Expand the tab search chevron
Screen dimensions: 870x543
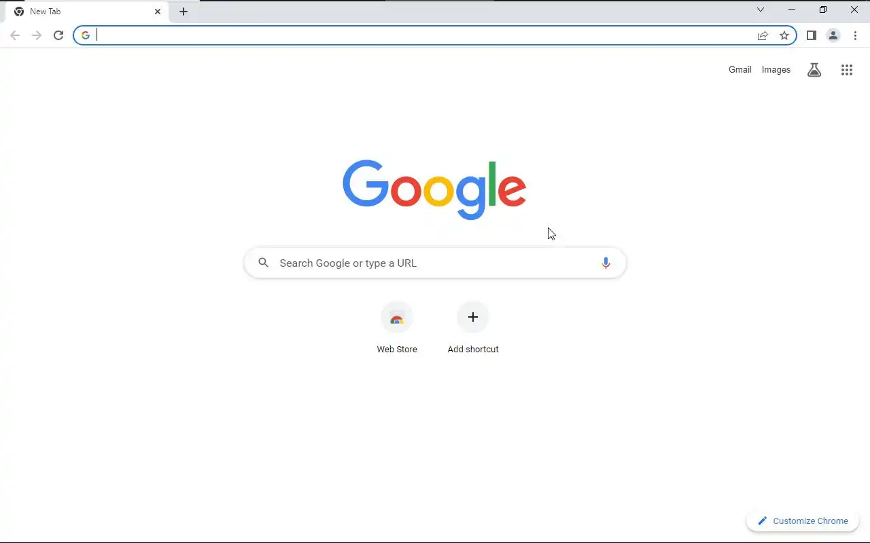[x=761, y=10]
